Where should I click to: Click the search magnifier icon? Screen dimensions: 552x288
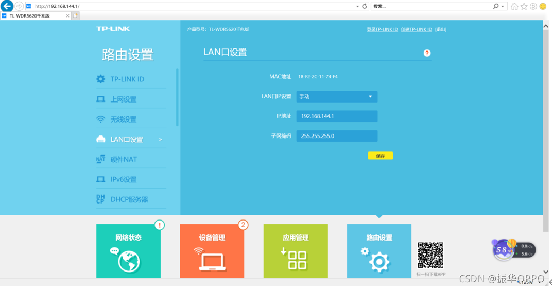point(496,6)
